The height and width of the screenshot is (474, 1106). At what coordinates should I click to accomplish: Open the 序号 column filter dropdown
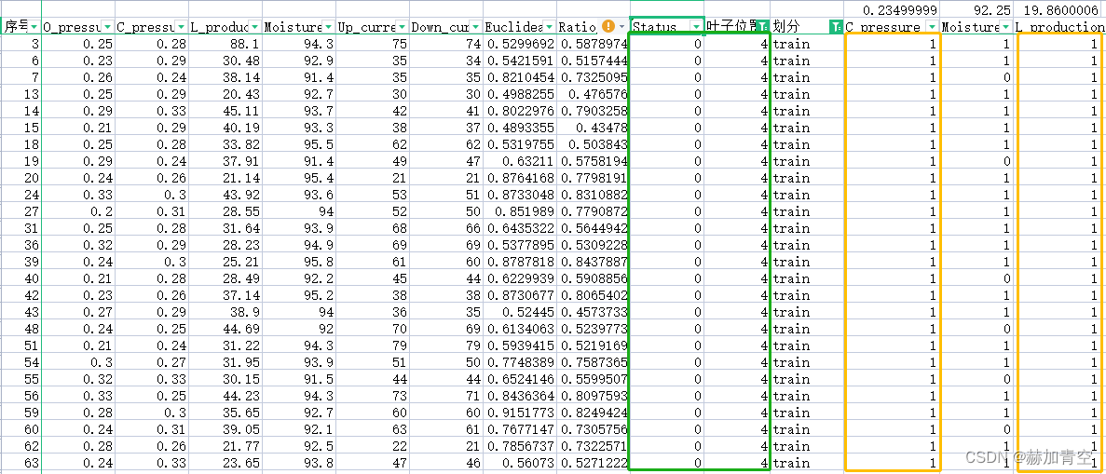pos(34,27)
